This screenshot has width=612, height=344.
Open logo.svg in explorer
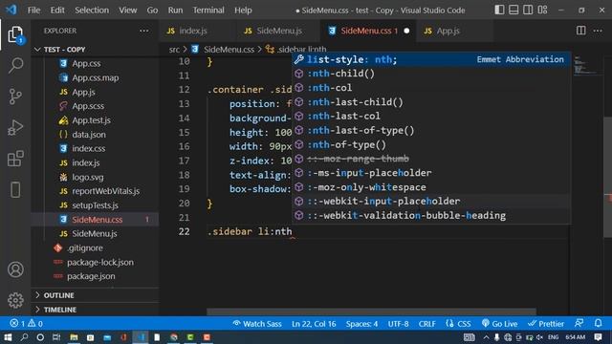pyautogui.click(x=88, y=177)
